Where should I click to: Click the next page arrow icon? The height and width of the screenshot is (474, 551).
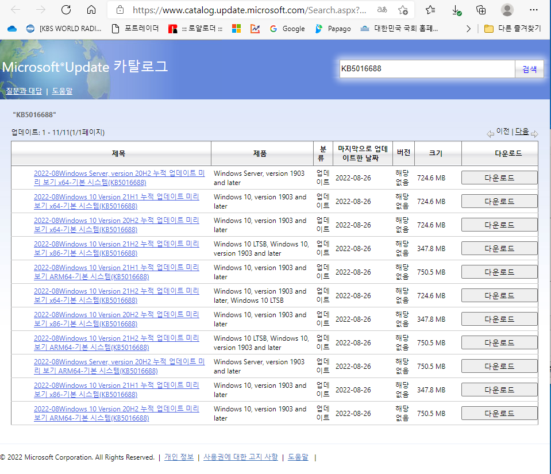534,134
